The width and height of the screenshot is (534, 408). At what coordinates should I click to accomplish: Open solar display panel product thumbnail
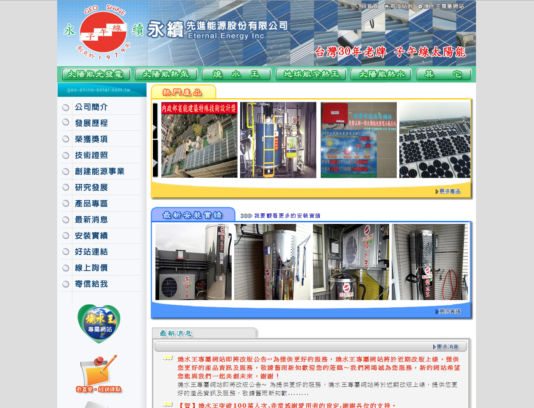point(359,140)
